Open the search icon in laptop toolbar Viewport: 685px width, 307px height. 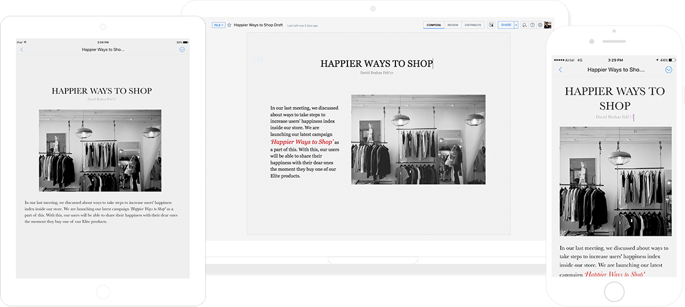525,25
